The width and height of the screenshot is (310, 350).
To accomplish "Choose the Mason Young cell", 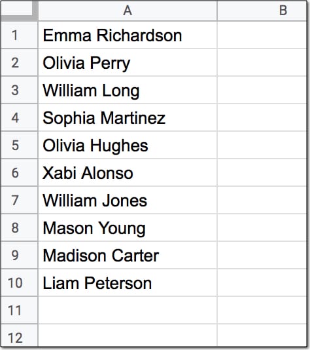I will click(128, 227).
